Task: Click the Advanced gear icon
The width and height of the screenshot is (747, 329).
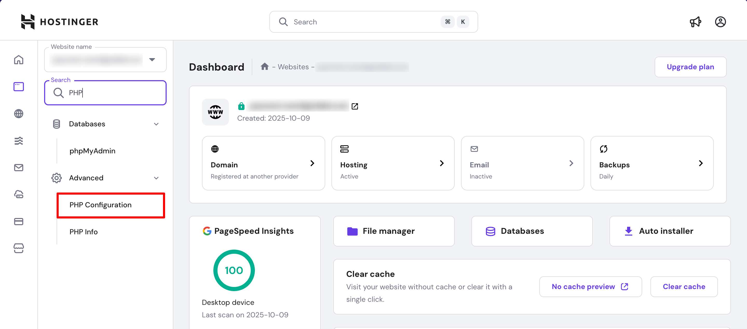Action: pos(57,178)
